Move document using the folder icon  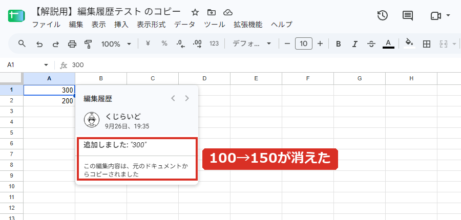(x=212, y=12)
